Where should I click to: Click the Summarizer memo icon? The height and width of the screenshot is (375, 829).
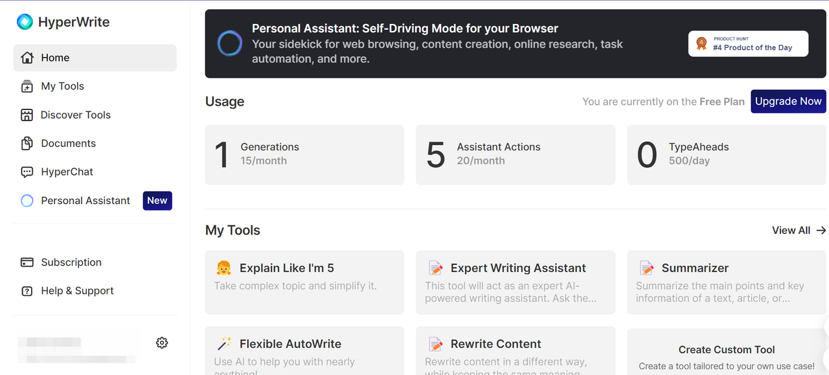tap(647, 268)
